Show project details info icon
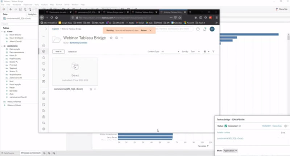The height and width of the screenshot is (156, 290). click(116, 38)
